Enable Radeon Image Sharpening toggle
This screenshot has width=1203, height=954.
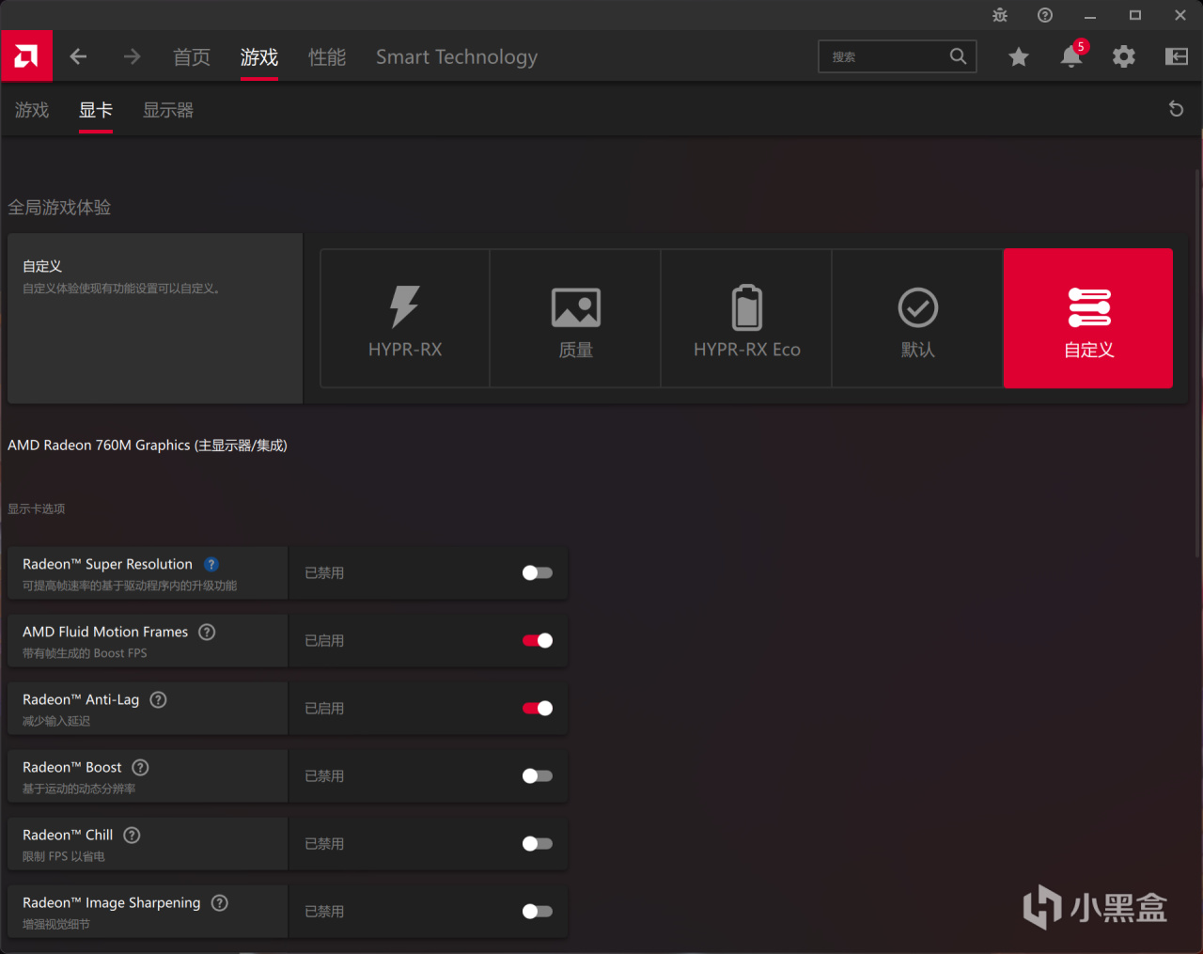click(x=538, y=912)
